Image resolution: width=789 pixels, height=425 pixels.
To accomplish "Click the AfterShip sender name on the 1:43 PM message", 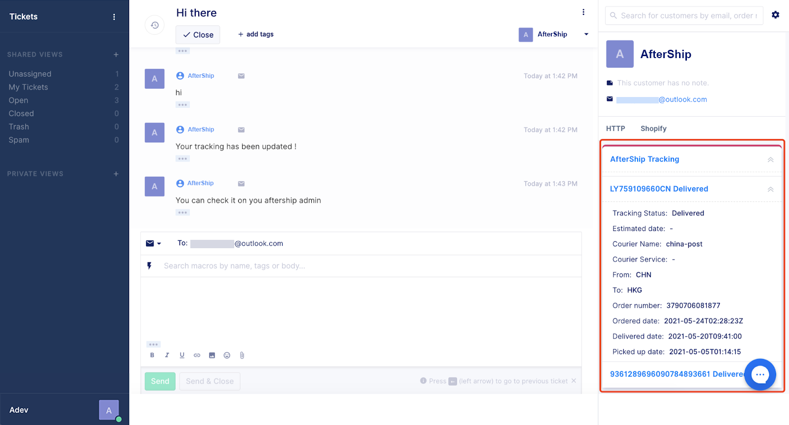I will (200, 183).
